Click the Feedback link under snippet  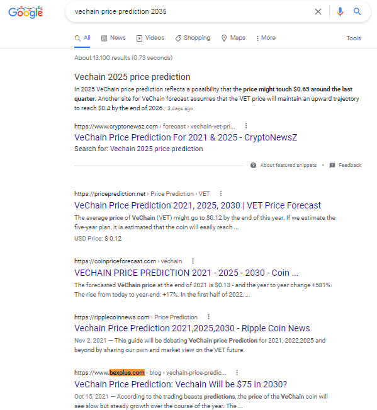350,165
